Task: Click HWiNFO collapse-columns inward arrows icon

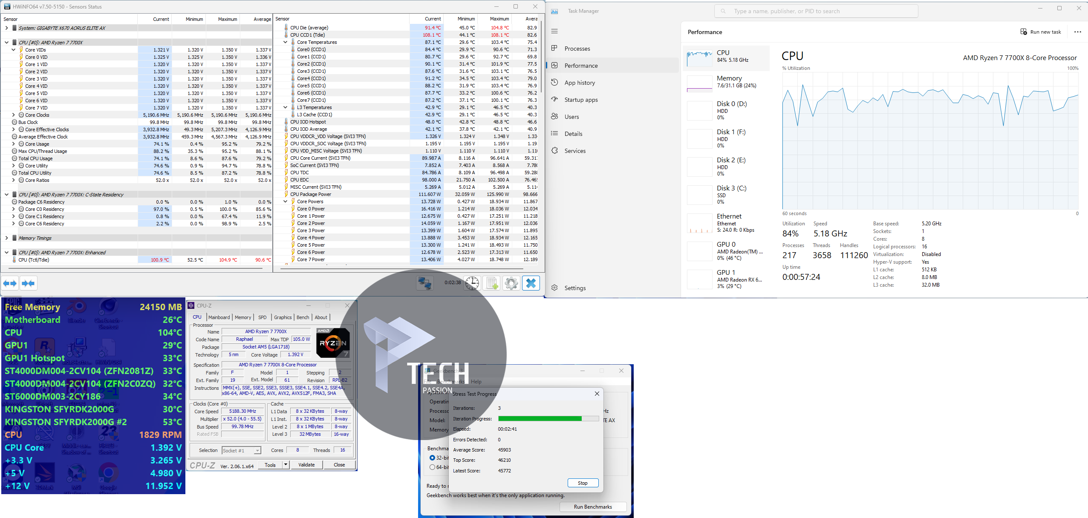Action: tap(28, 283)
